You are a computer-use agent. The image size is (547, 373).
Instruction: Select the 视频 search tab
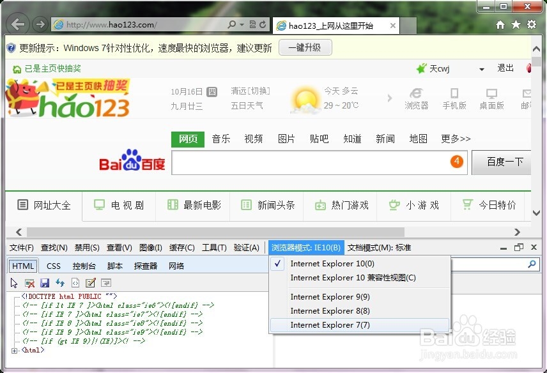(x=253, y=139)
